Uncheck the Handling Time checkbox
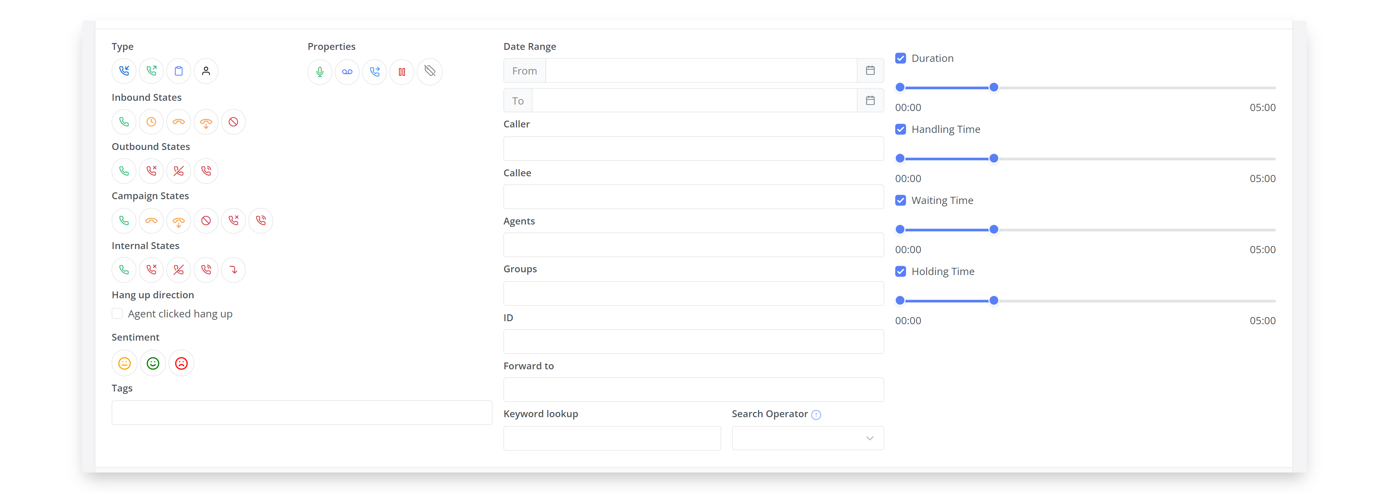Image resolution: width=1389 pixels, height=493 pixels. [900, 129]
